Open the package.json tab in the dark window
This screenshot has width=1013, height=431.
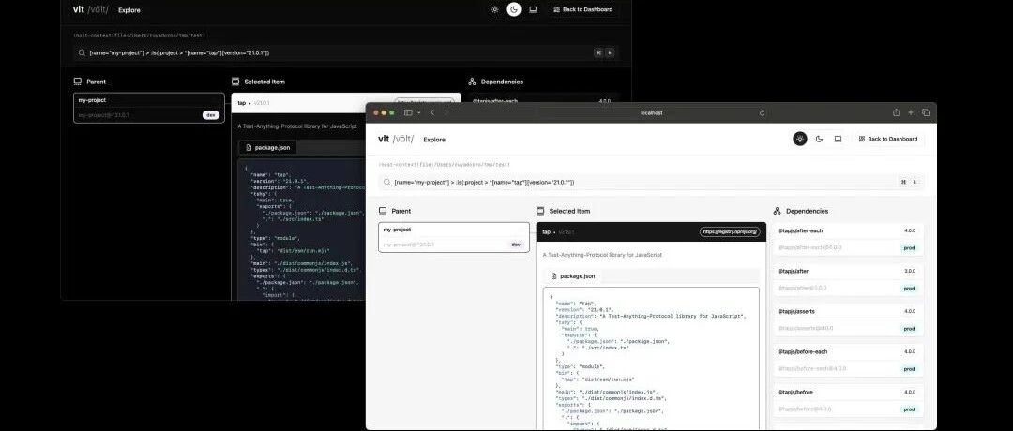click(x=268, y=148)
